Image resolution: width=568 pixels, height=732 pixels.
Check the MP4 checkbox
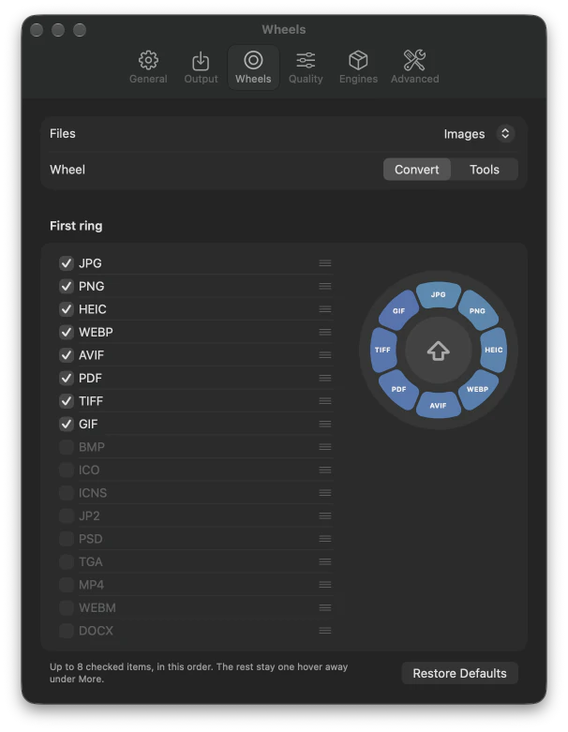tap(67, 585)
